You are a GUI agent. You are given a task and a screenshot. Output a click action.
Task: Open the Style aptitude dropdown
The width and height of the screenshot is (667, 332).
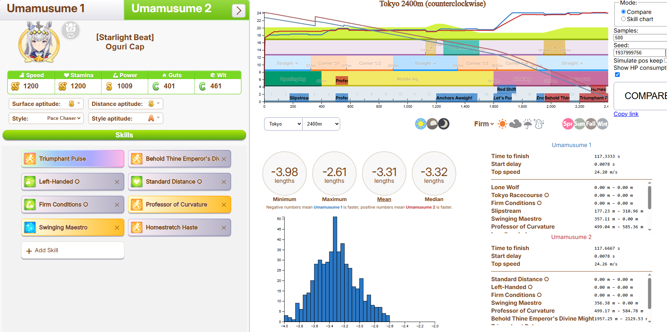point(125,118)
